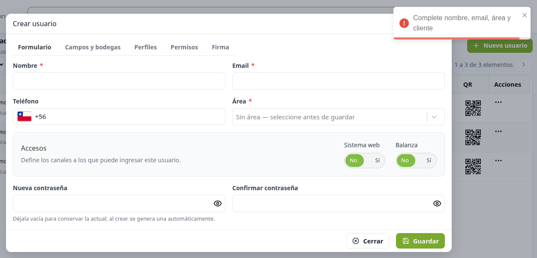Expand the Área list with its chevron arrow
This screenshot has height=258, width=537.
[435, 117]
